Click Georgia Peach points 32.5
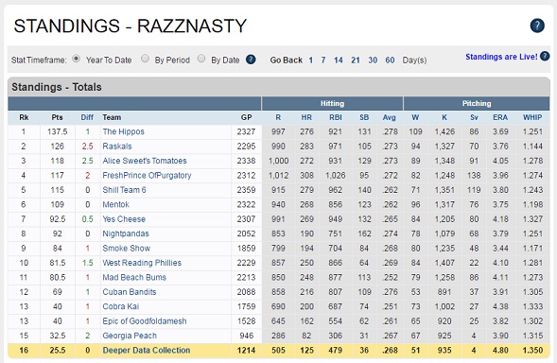Screen dimensions: 557x363 (x=57, y=336)
